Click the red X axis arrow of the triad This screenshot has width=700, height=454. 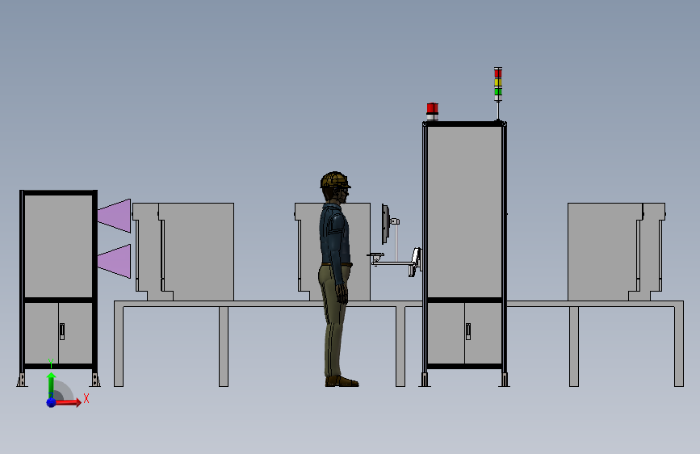[69, 402]
